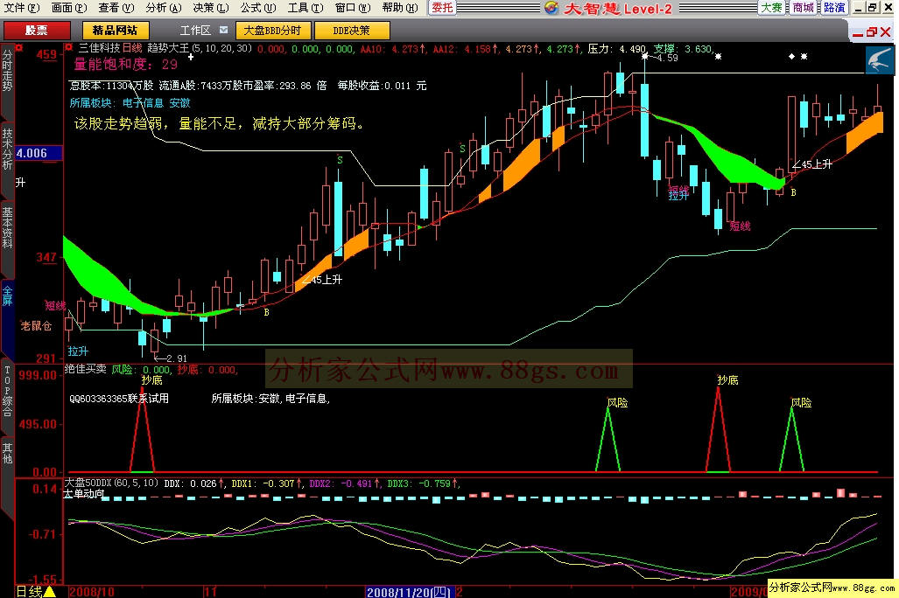Screen dimensions: 899x598
Task: Open the 分析(A) menu
Action: pyautogui.click(x=164, y=8)
